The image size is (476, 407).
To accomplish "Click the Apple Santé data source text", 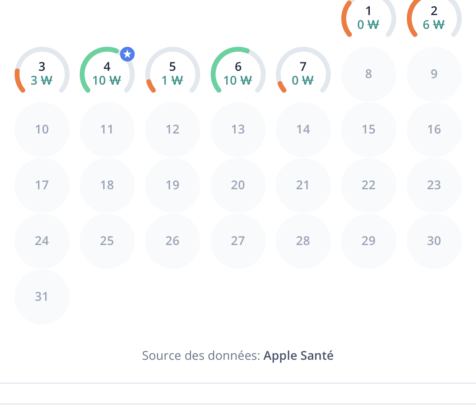I will (x=298, y=356).
